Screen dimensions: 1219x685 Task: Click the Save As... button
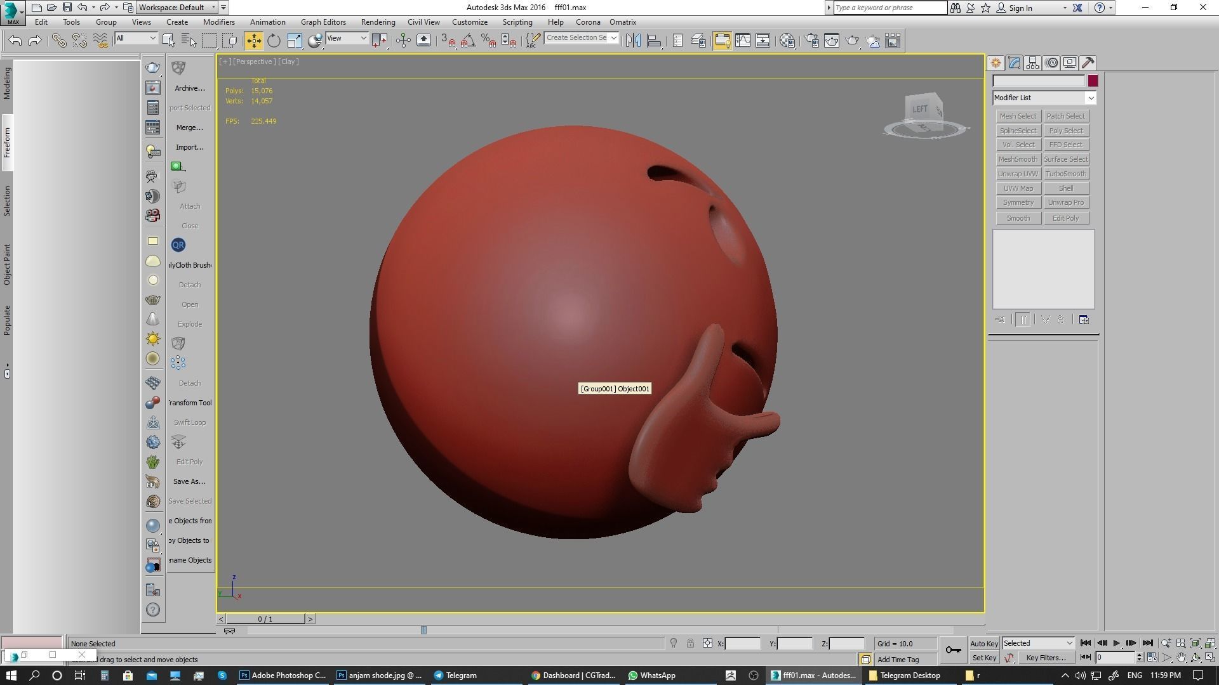189,481
